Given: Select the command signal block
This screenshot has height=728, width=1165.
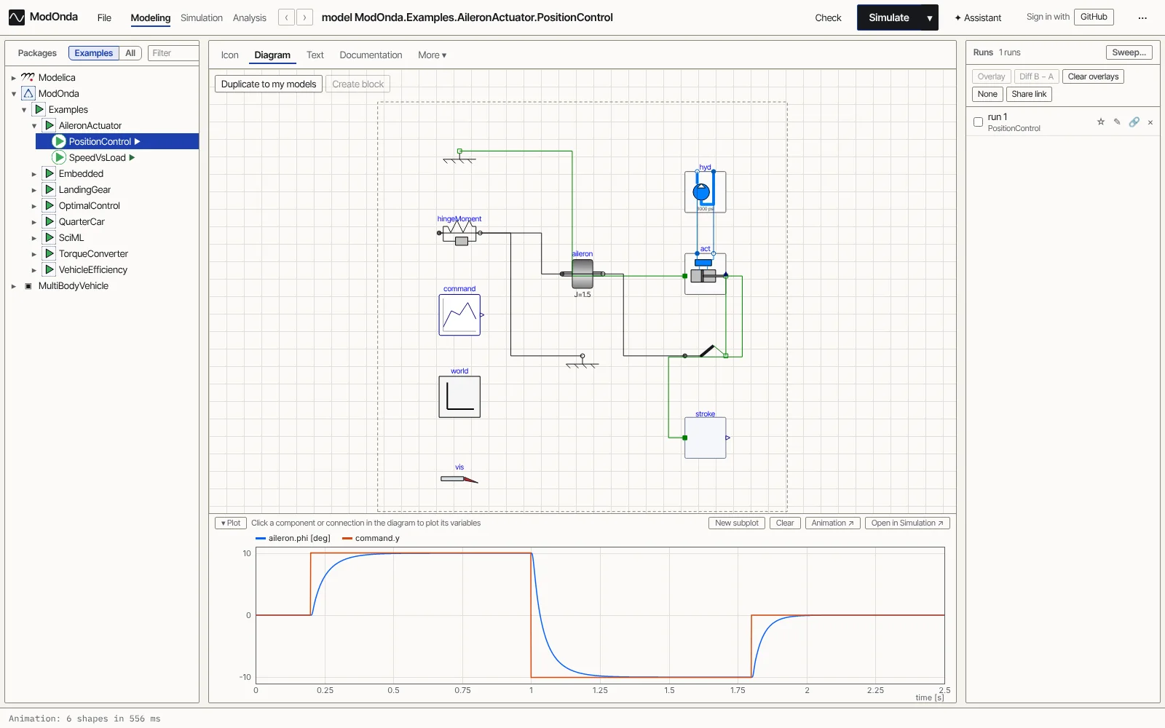Looking at the screenshot, I should [459, 315].
